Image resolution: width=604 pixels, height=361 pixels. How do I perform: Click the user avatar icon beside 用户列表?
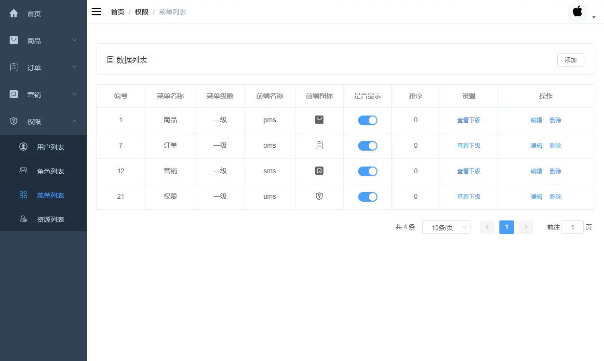point(23,147)
